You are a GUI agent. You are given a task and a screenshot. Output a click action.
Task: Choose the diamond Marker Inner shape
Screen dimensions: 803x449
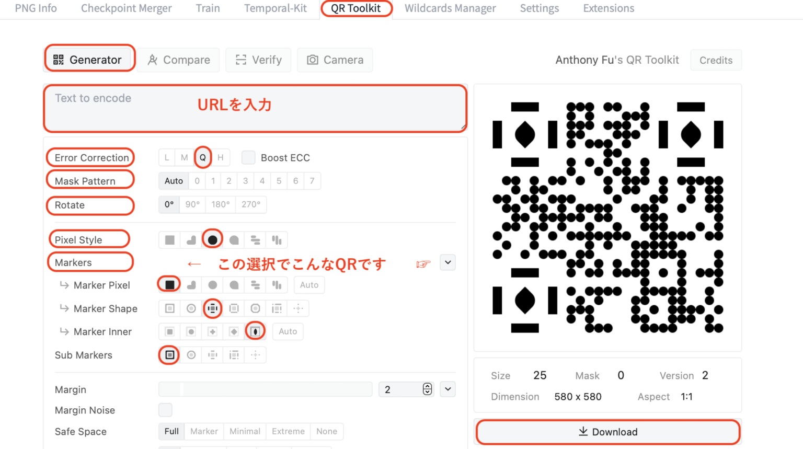pyautogui.click(x=234, y=331)
